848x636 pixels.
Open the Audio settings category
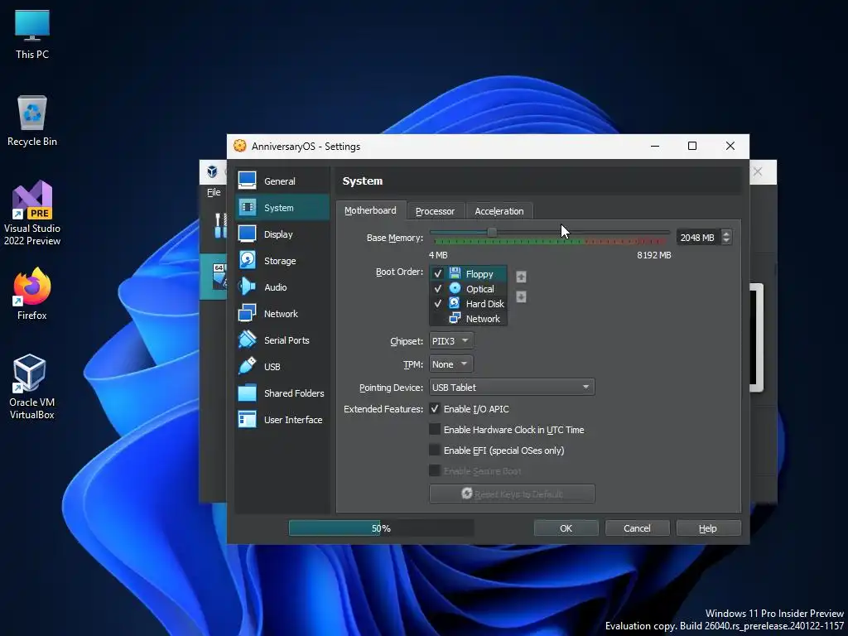coord(282,287)
